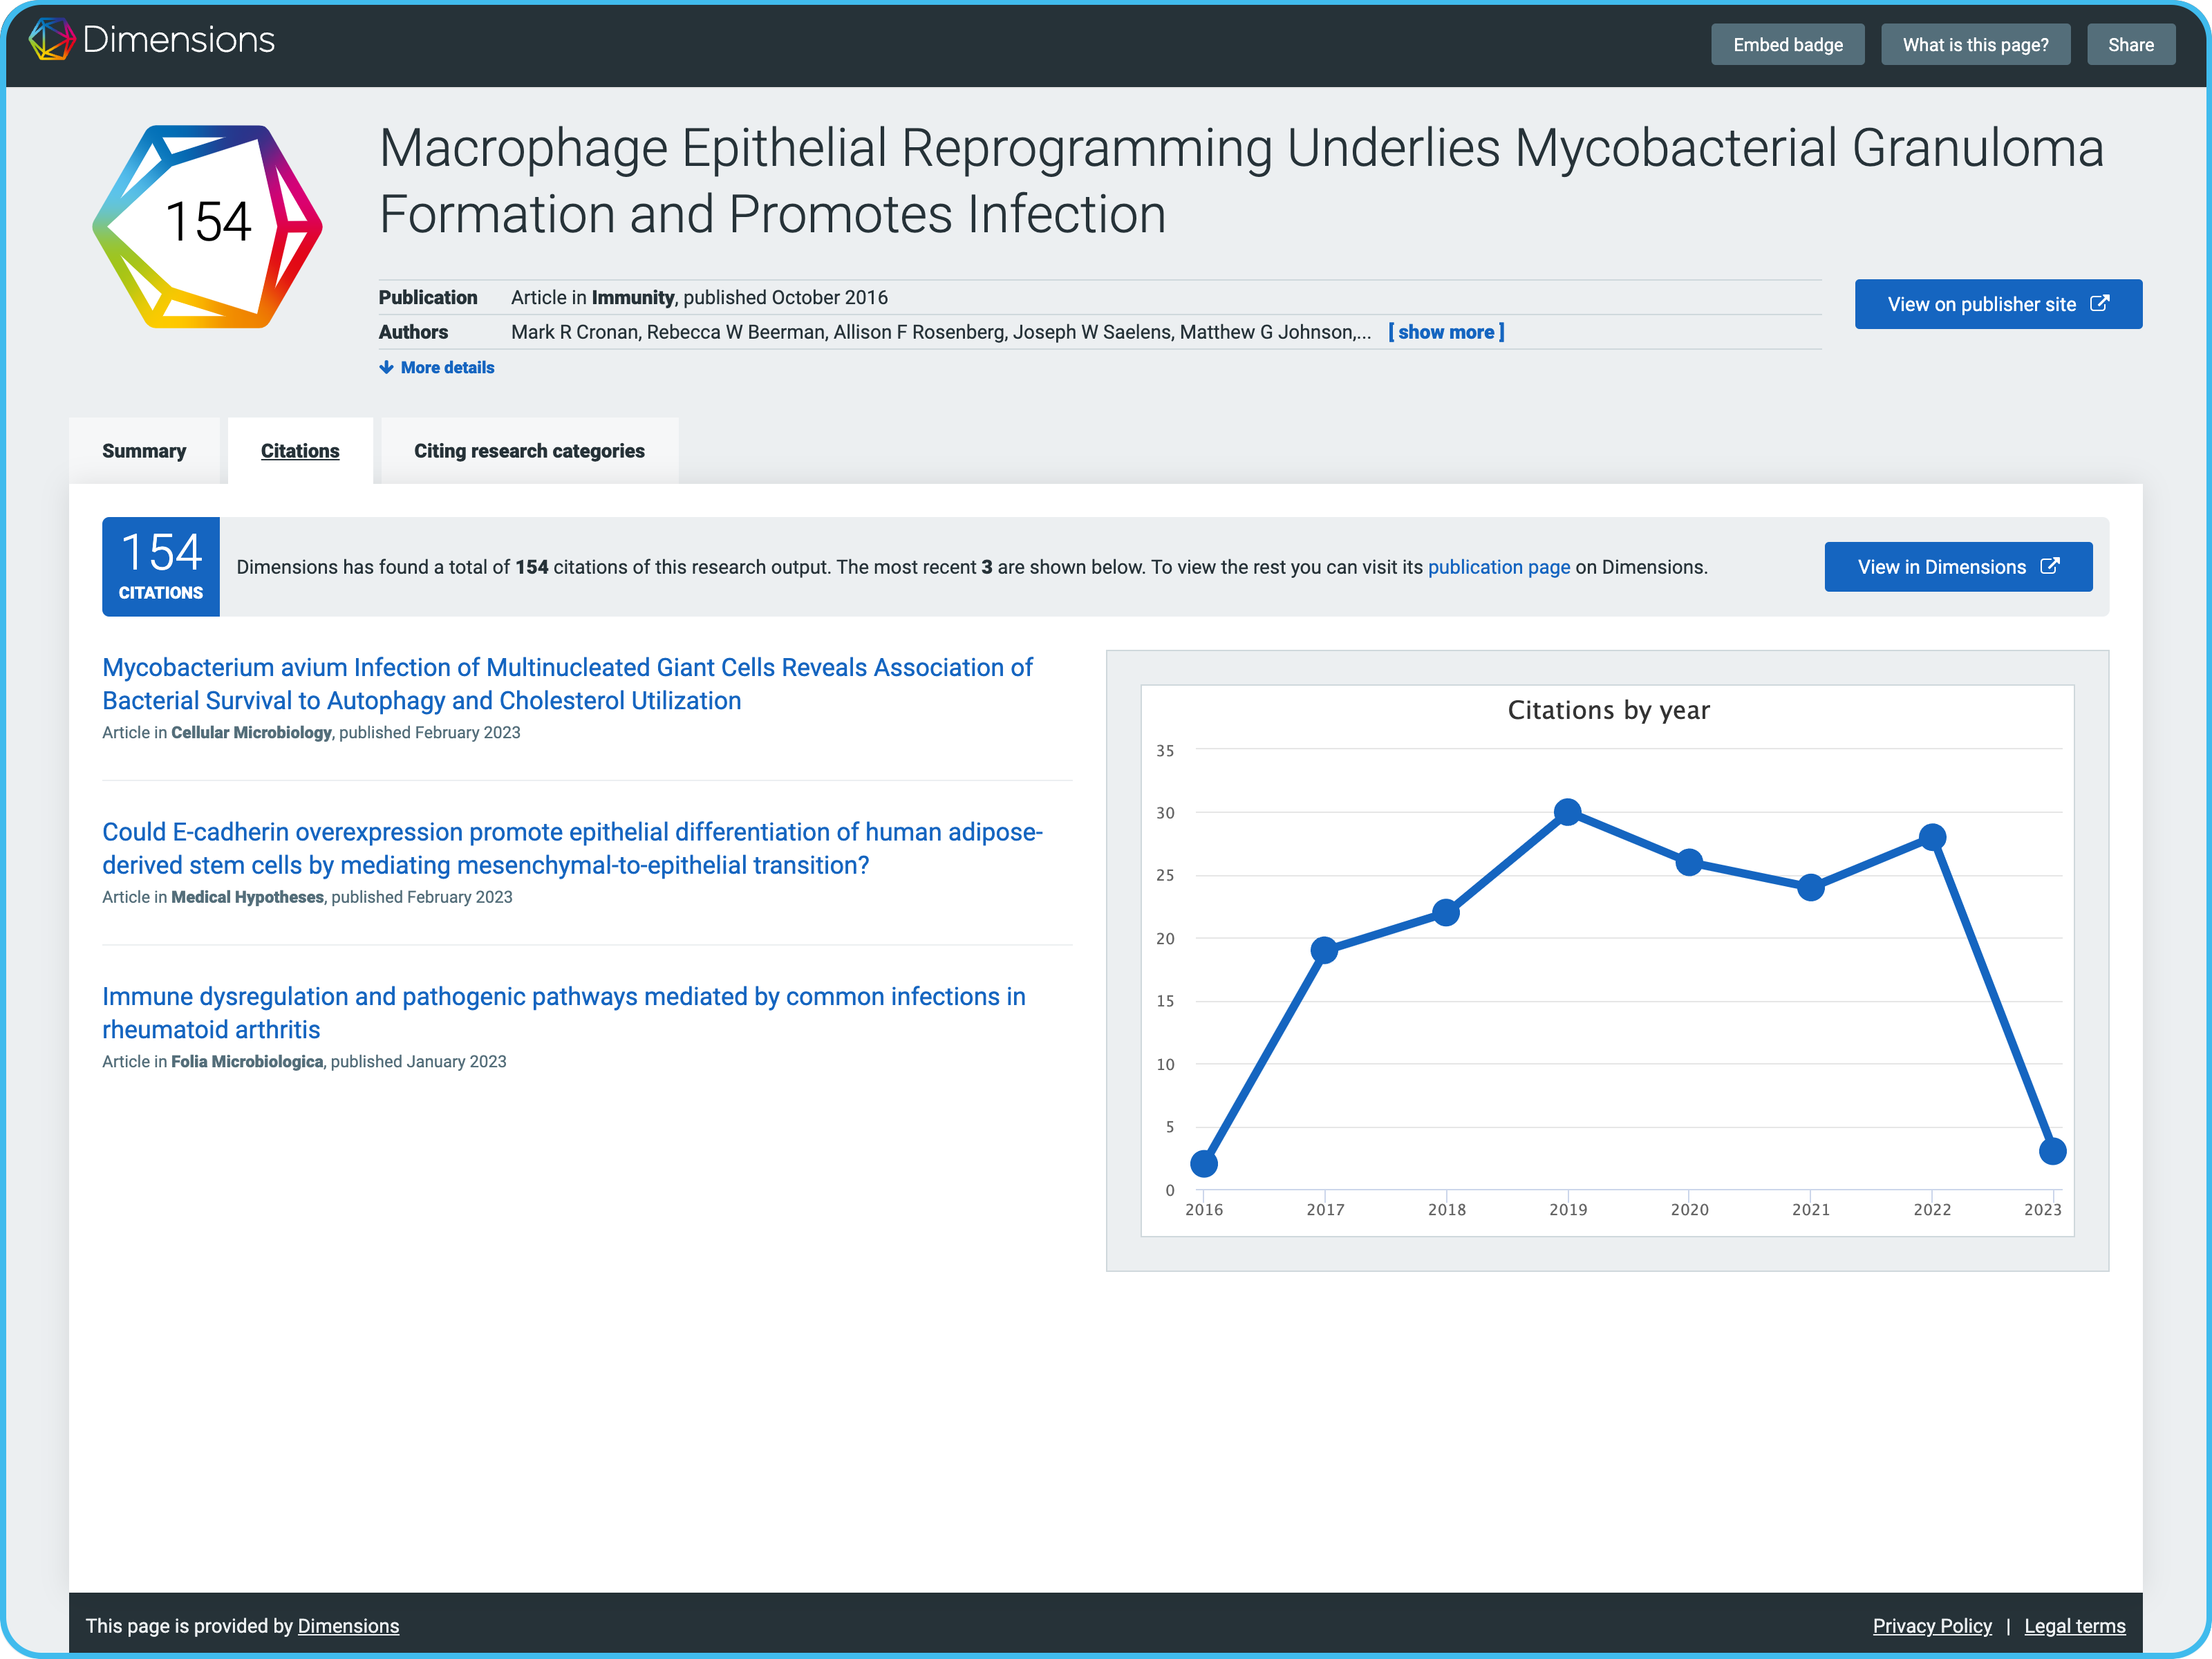Follow the publication page link
This screenshot has width=2212, height=1659.
click(1498, 567)
